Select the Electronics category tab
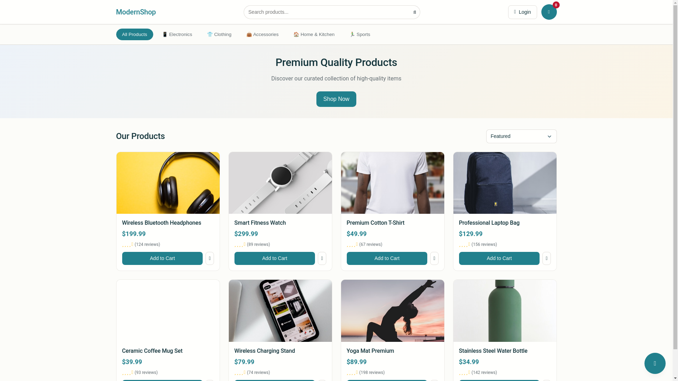The image size is (678, 381). tap(177, 35)
